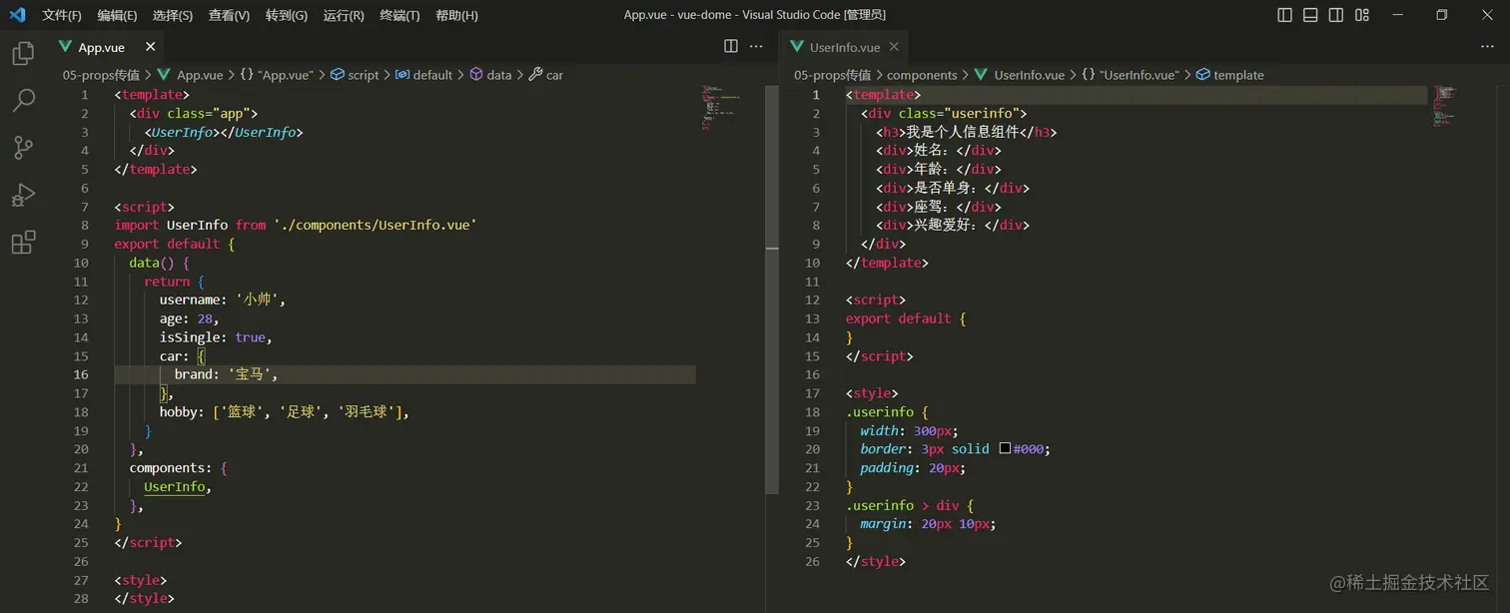The image size is (1510, 613).
Task: Click the export default line in UserInfo.vue
Action: 906,318
